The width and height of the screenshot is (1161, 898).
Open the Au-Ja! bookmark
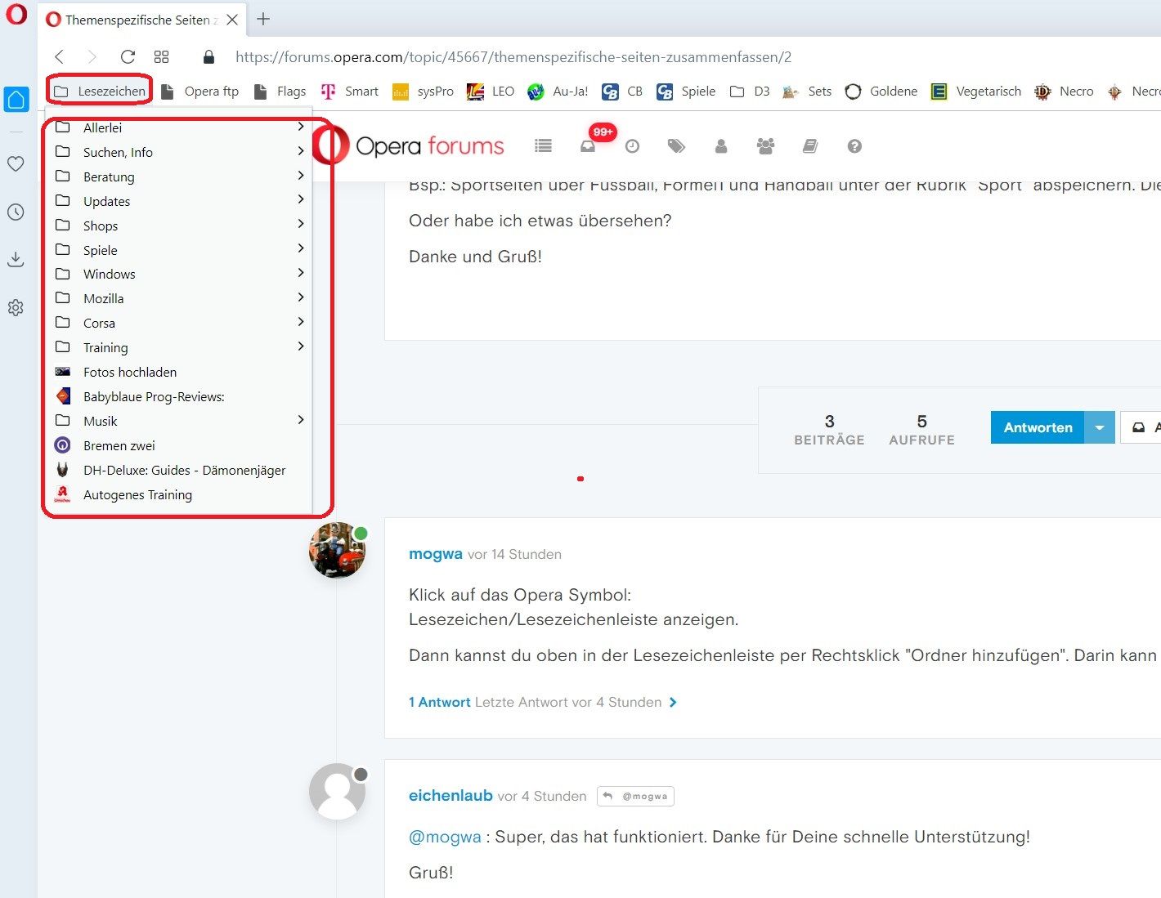558,92
